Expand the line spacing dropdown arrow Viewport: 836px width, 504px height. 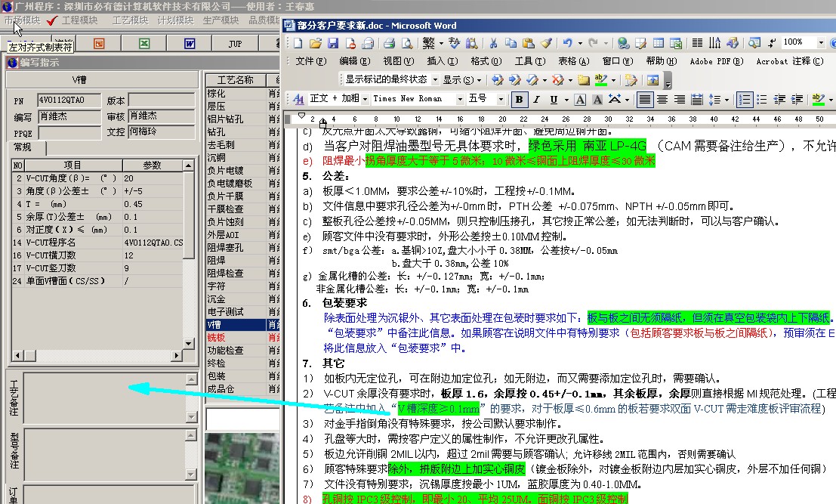coord(726,100)
